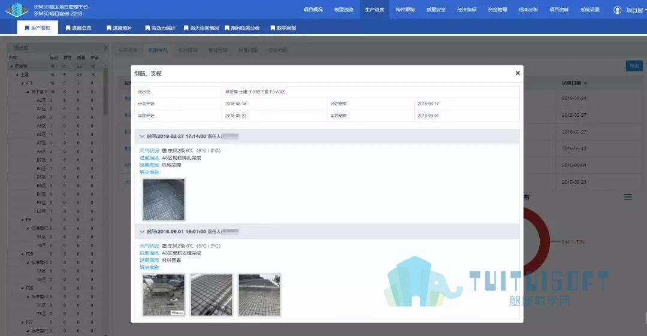Open the 项目概况 top menu
Image resolution: width=647 pixels, height=336 pixels.
click(x=313, y=10)
